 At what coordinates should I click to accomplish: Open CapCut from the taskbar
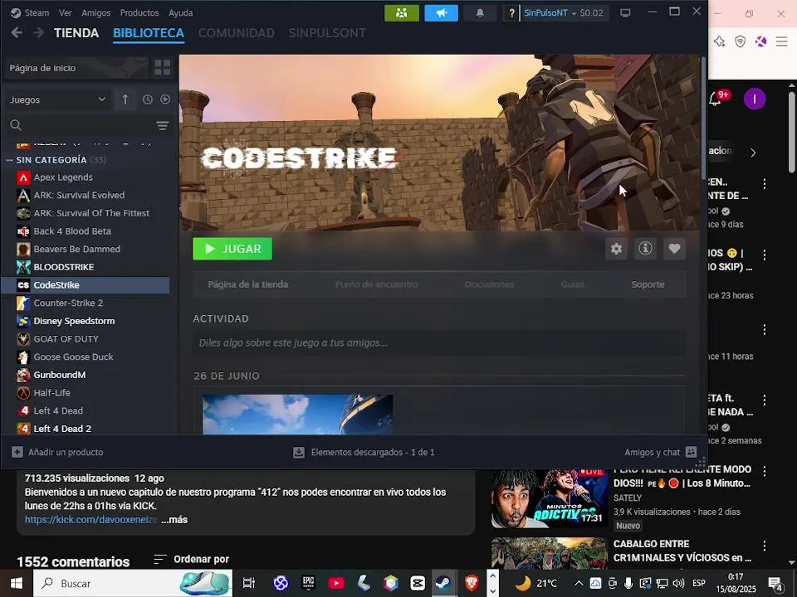point(418,583)
